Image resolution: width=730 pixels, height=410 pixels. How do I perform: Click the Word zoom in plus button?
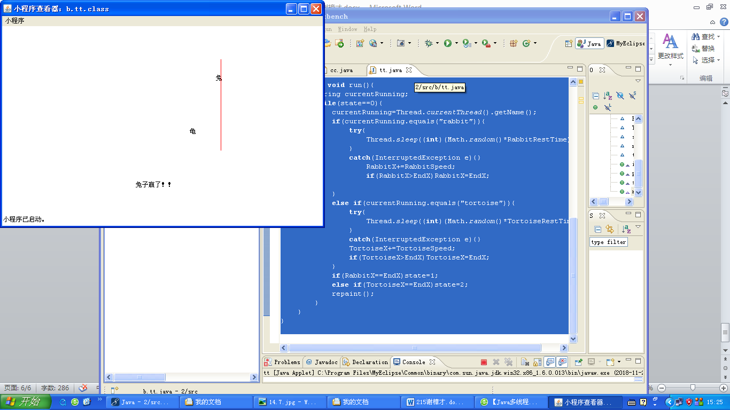[x=724, y=388]
